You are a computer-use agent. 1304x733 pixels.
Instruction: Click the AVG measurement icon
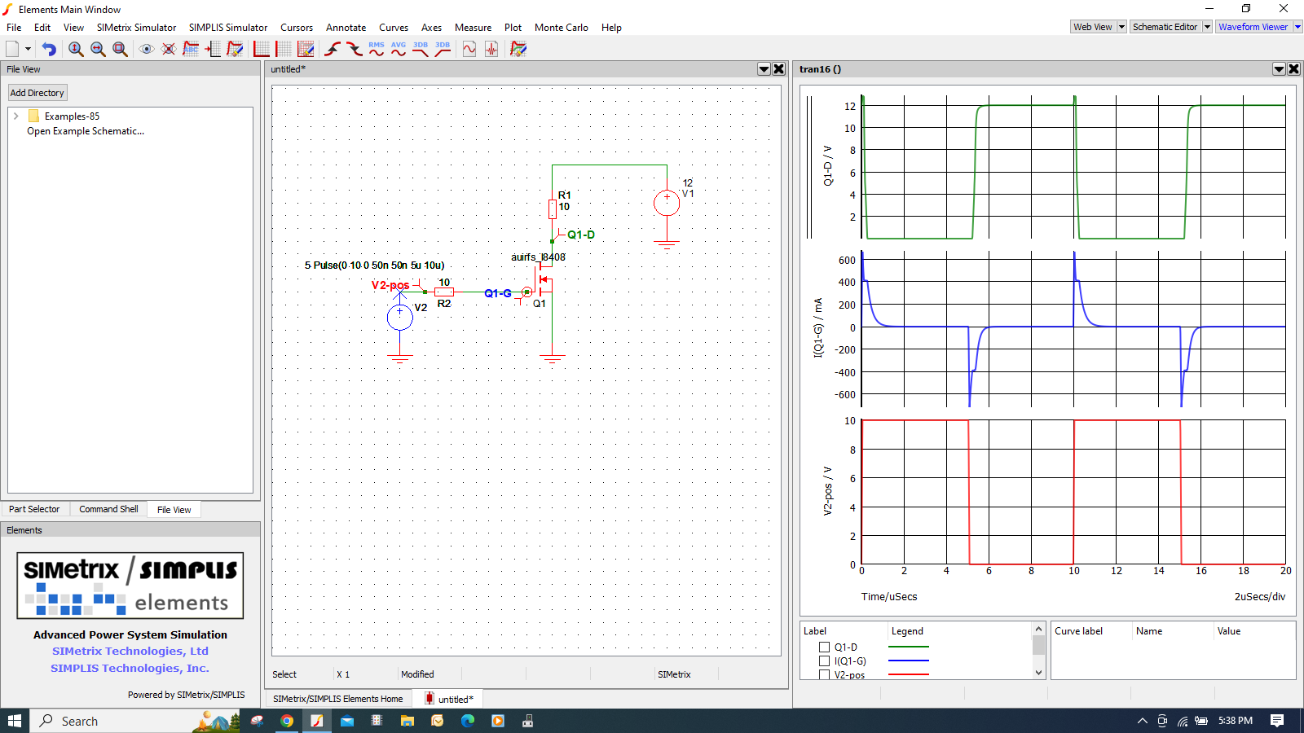(399, 49)
